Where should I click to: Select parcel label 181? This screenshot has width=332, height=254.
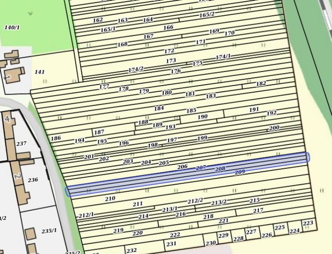(x=190, y=94)
